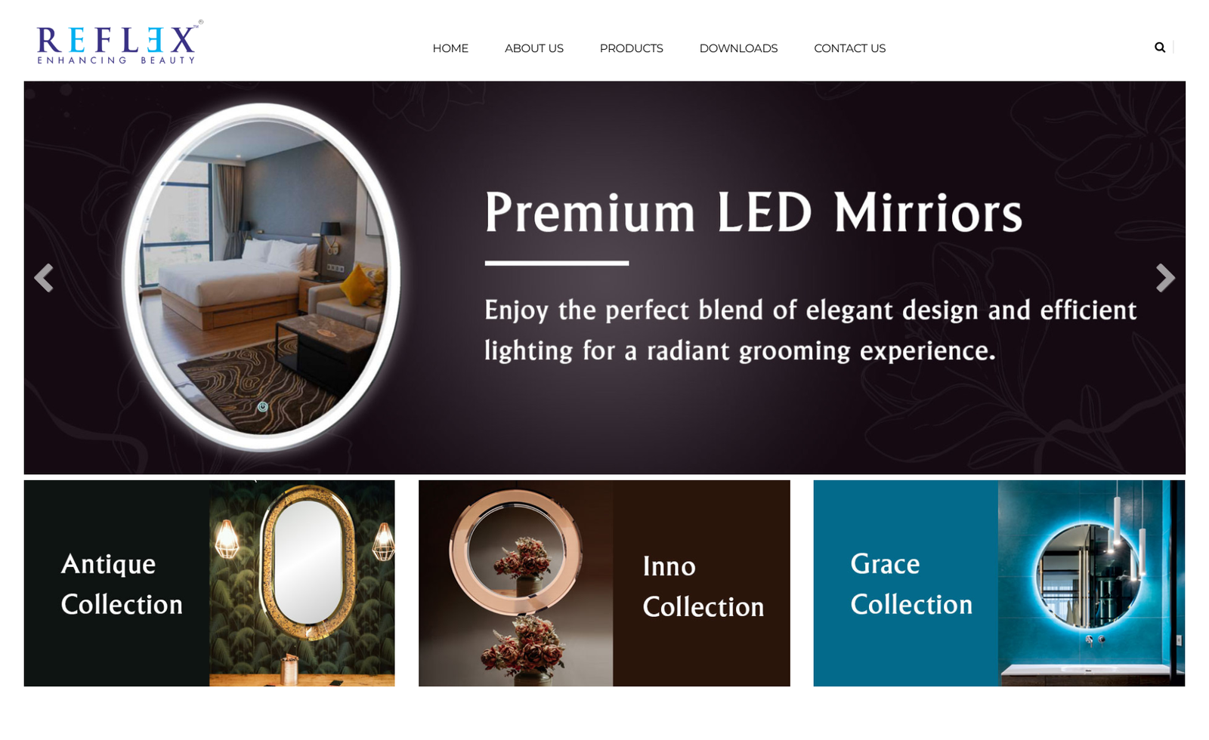Click the oval LED mirror bedroom image
This screenshot has width=1209, height=740.
pos(261,276)
